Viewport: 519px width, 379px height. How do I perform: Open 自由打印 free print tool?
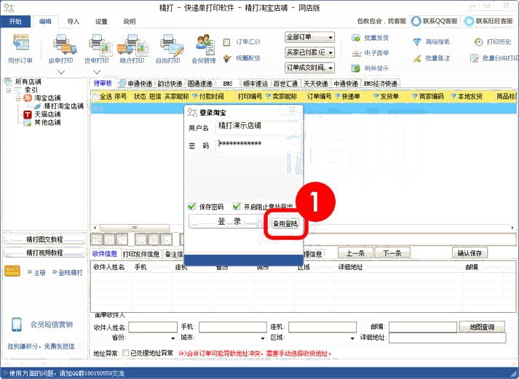tap(172, 44)
